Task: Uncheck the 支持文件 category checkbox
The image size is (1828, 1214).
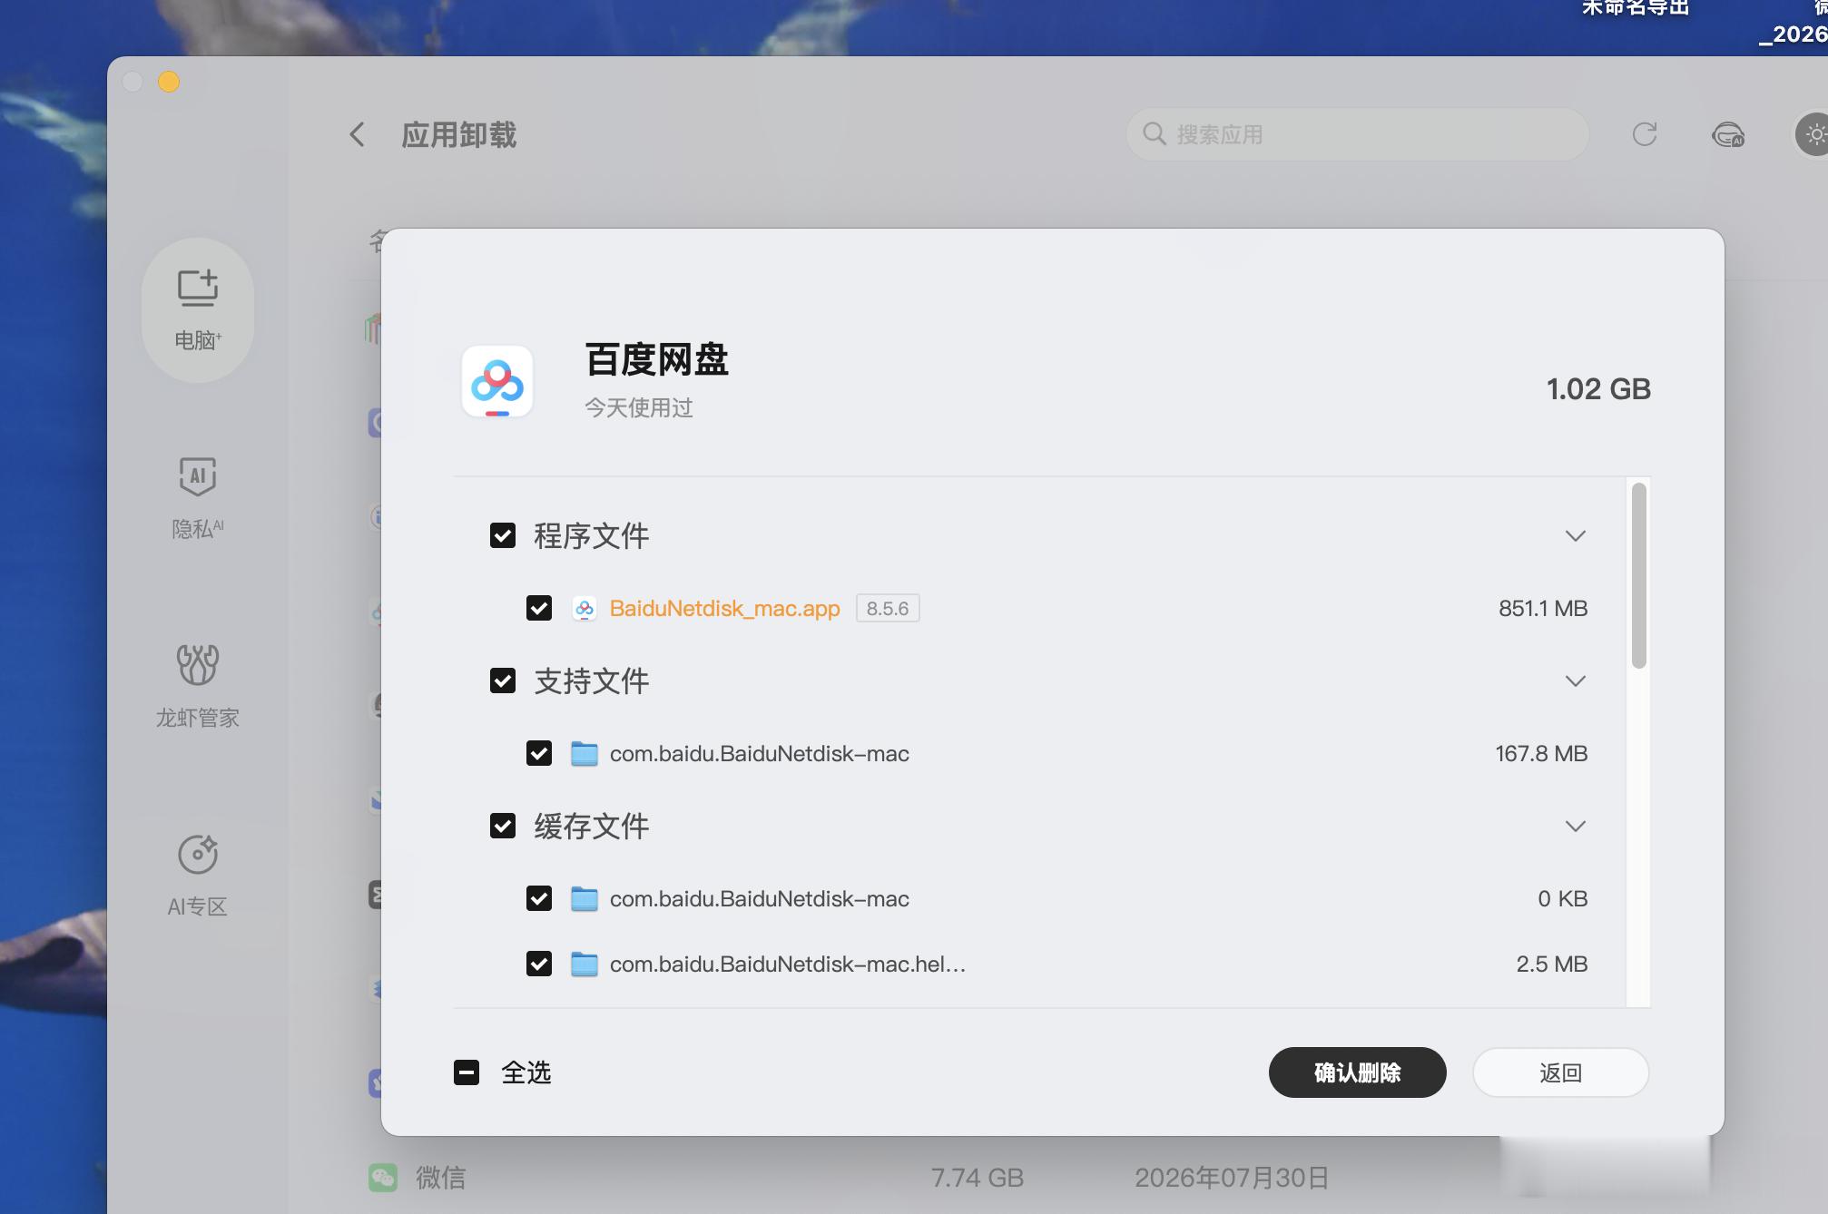Action: [x=503, y=680]
